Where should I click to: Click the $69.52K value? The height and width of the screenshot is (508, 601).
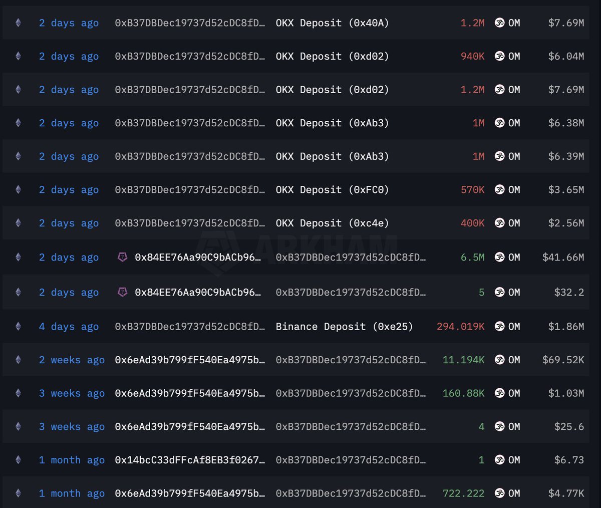click(x=563, y=360)
